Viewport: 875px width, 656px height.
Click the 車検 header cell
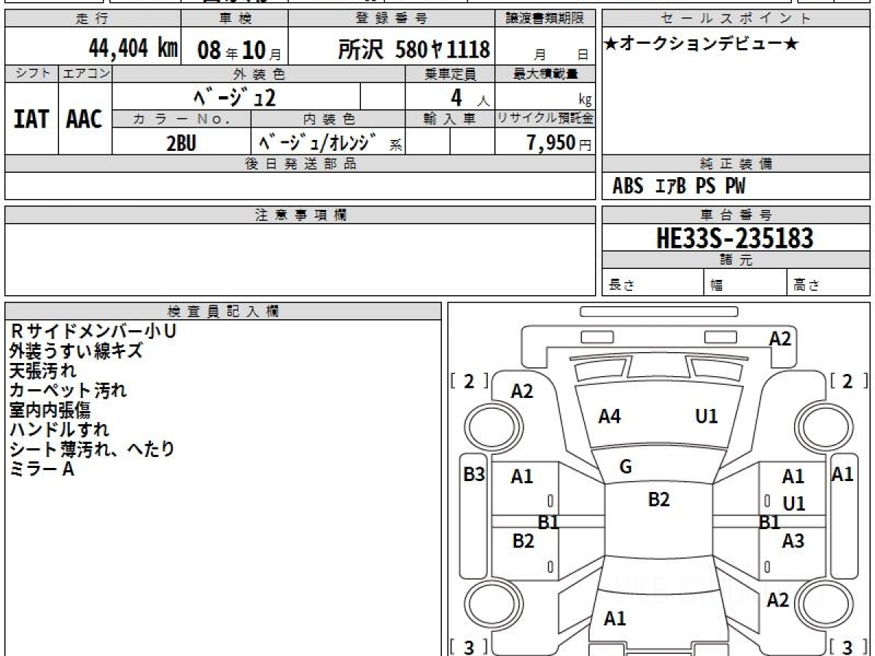(234, 19)
